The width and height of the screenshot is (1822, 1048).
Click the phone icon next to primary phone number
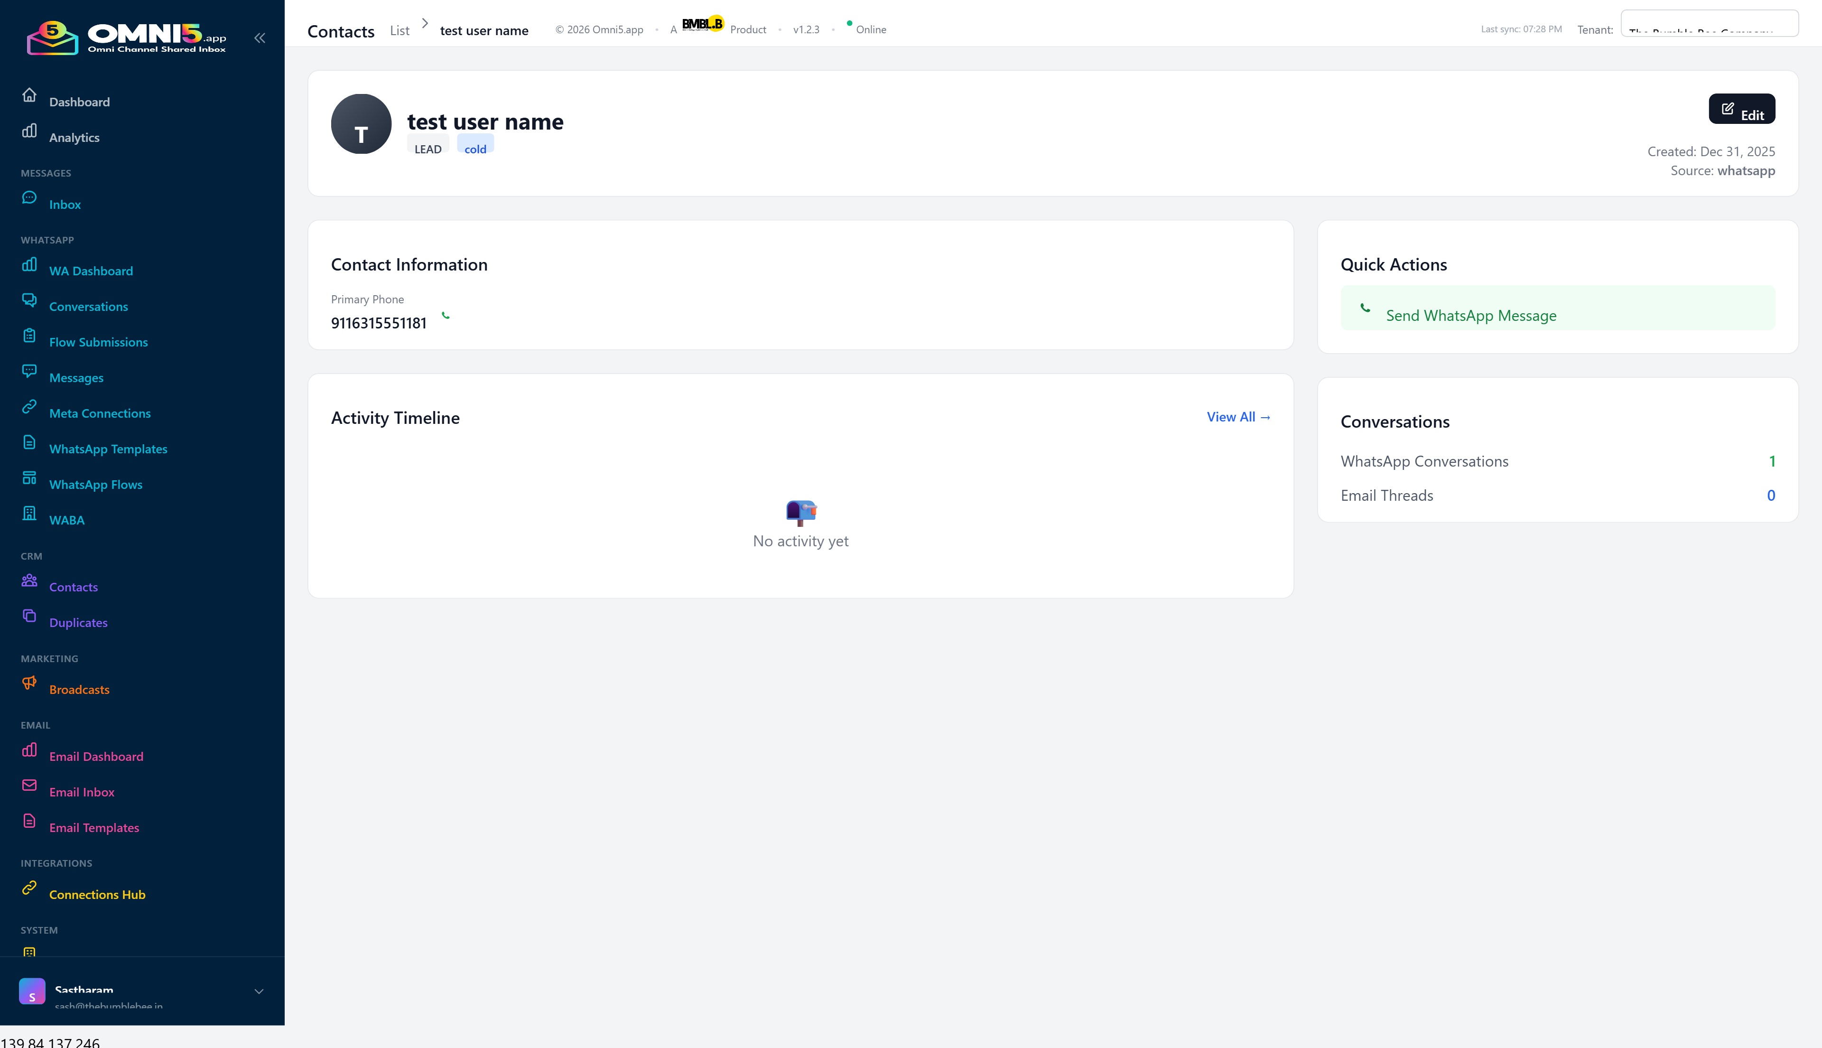(445, 315)
